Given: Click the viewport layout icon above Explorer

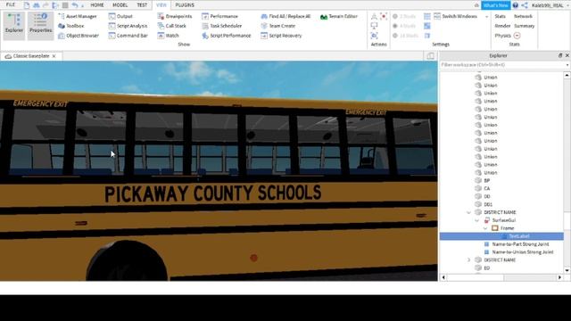Looking at the screenshot, I should click(430, 56).
